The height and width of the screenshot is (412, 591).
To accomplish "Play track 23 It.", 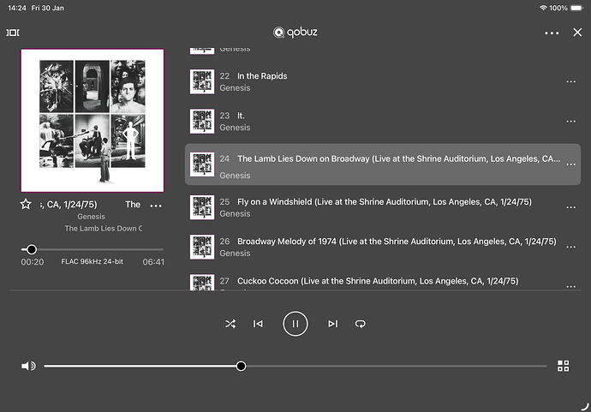I will [x=383, y=122].
